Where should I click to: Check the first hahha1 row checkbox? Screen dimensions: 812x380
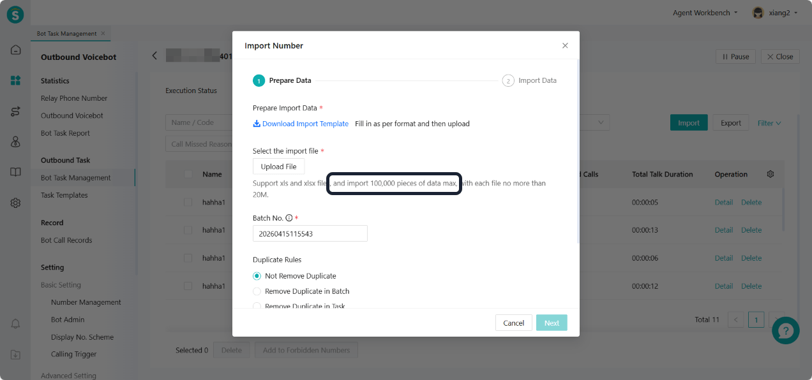coord(188,202)
